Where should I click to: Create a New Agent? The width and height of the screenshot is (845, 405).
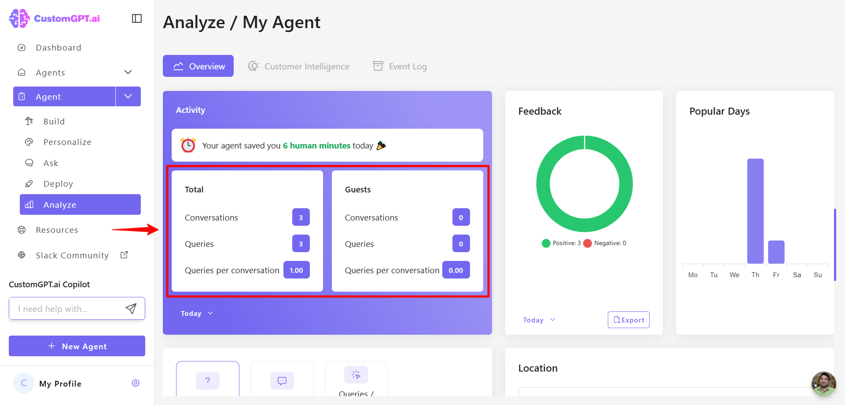click(x=77, y=346)
